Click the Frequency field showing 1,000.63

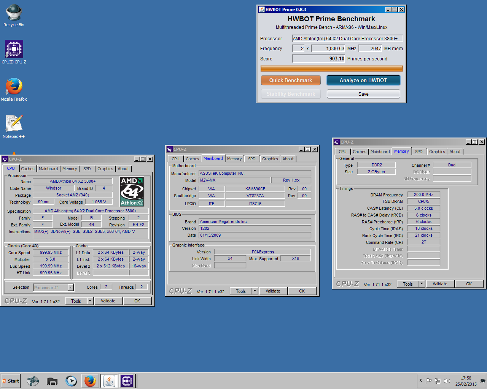[328, 48]
